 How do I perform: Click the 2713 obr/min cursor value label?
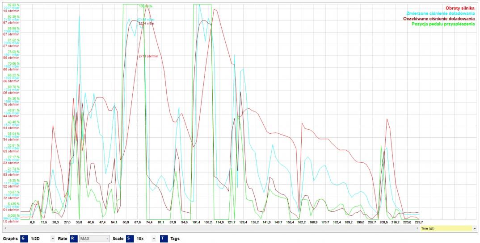pyautogui.click(x=148, y=56)
